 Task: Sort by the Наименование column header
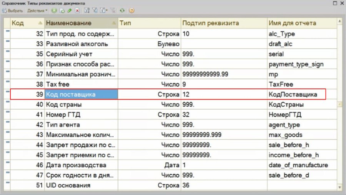(x=81, y=23)
